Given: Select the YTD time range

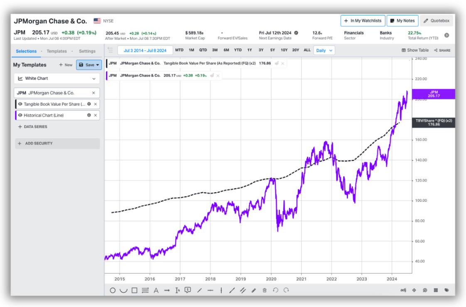Looking at the screenshot, I should 238,50.
